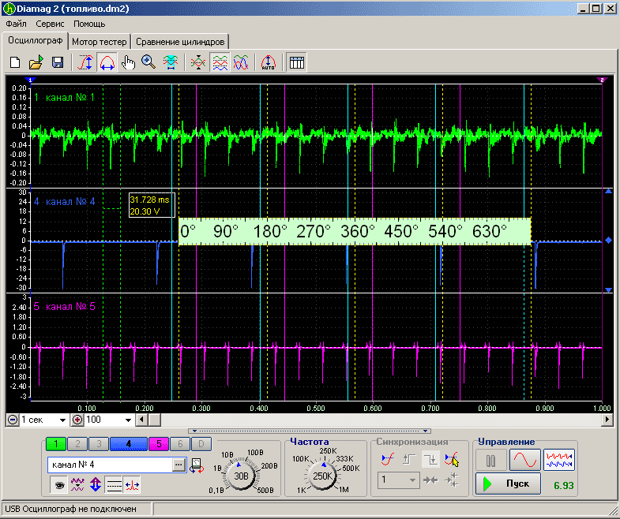
Task: Click the red plus zoom-in button
Action: (x=77, y=420)
